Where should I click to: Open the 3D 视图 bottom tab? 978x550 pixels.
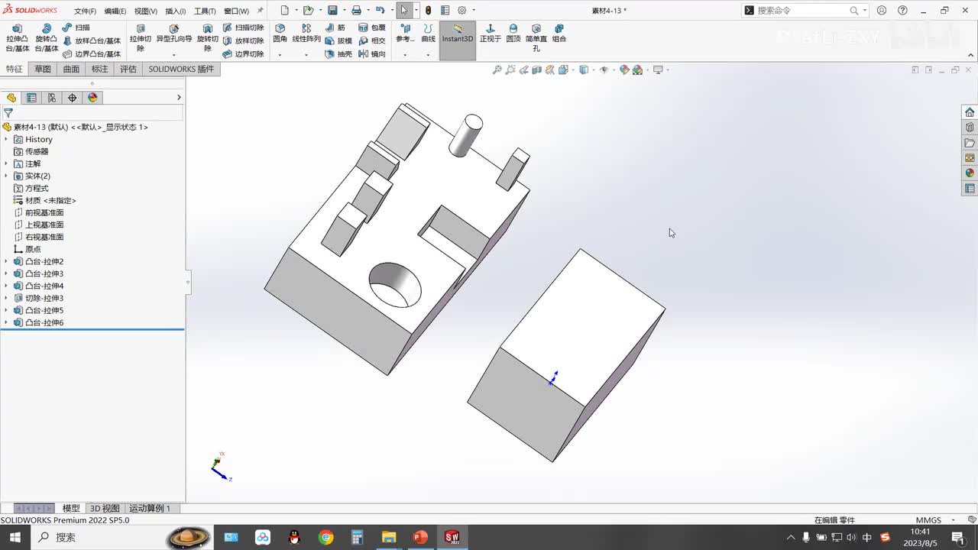point(105,508)
